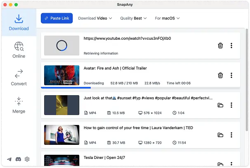
Task: Click the title Avatar: Fire and Ash | Official Trailer
Action: (115, 68)
